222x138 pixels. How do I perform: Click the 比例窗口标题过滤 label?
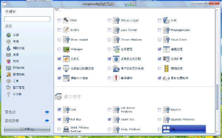pos(82,68)
